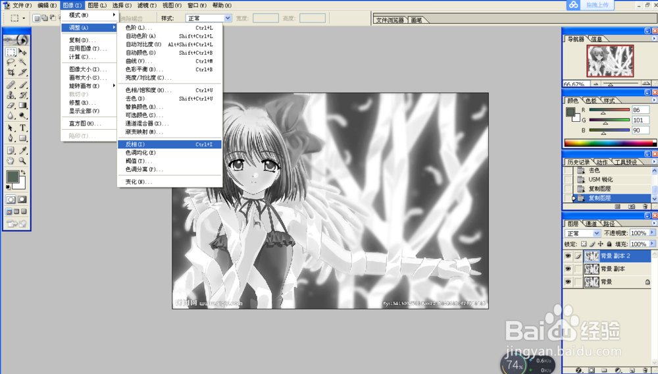Select the Gradient tool
The image size is (658, 374).
[22, 105]
